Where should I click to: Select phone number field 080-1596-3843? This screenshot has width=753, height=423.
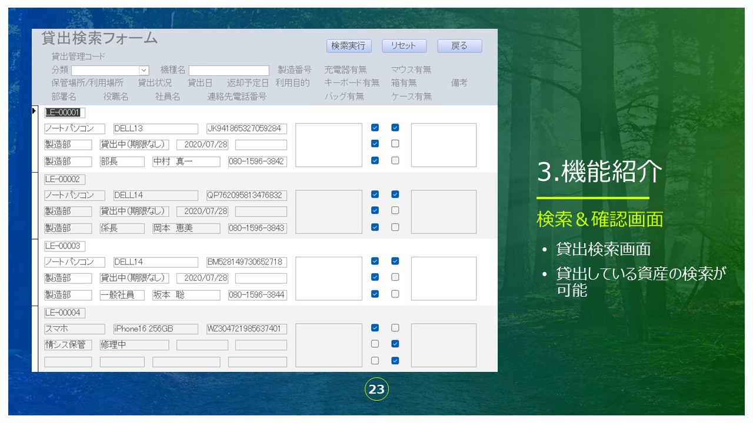[x=258, y=228]
